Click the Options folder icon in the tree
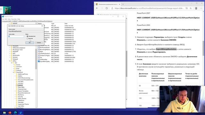Viewport: 205px width, 115px height. (17, 85)
